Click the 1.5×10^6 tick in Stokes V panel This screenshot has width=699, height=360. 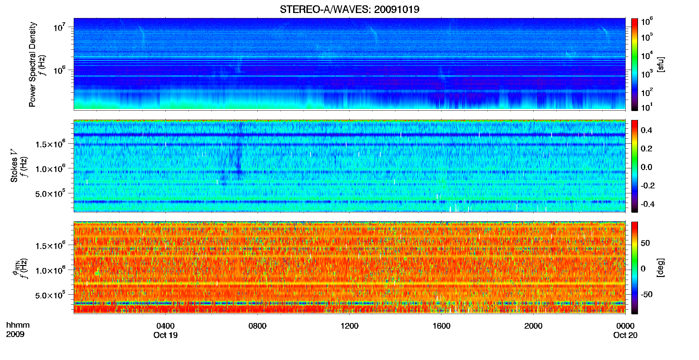(x=50, y=144)
